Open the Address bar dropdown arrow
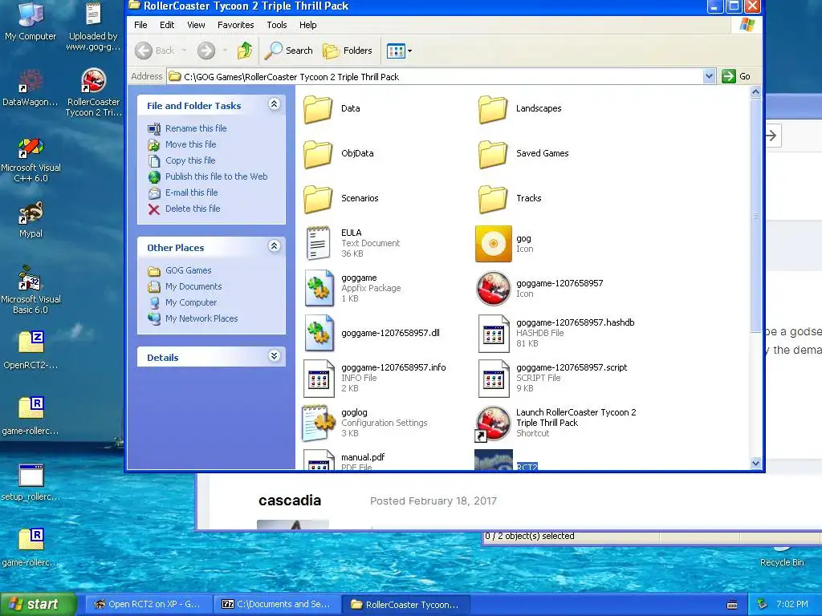This screenshot has height=616, width=822. 709,76
